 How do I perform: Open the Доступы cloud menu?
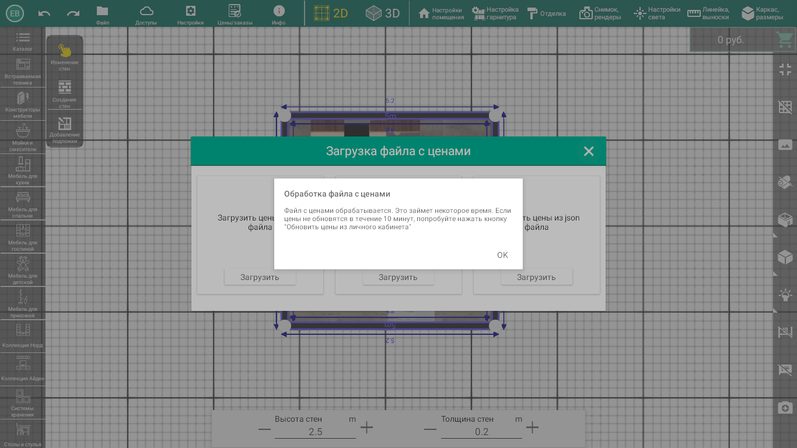pos(146,15)
